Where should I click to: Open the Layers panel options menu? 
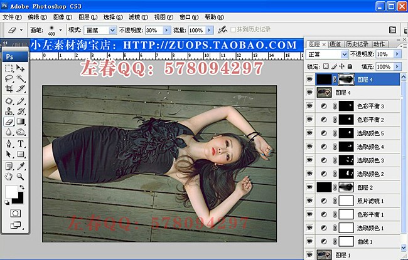(x=404, y=46)
